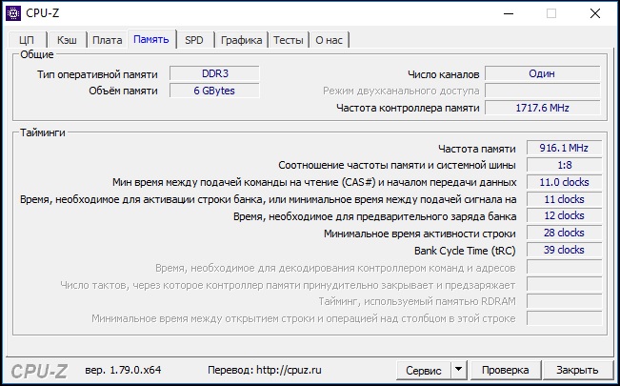Image resolution: width=620 pixels, height=386 pixels.
Task: Click the version text вер. 1.79.0.x64
Action: (x=123, y=370)
